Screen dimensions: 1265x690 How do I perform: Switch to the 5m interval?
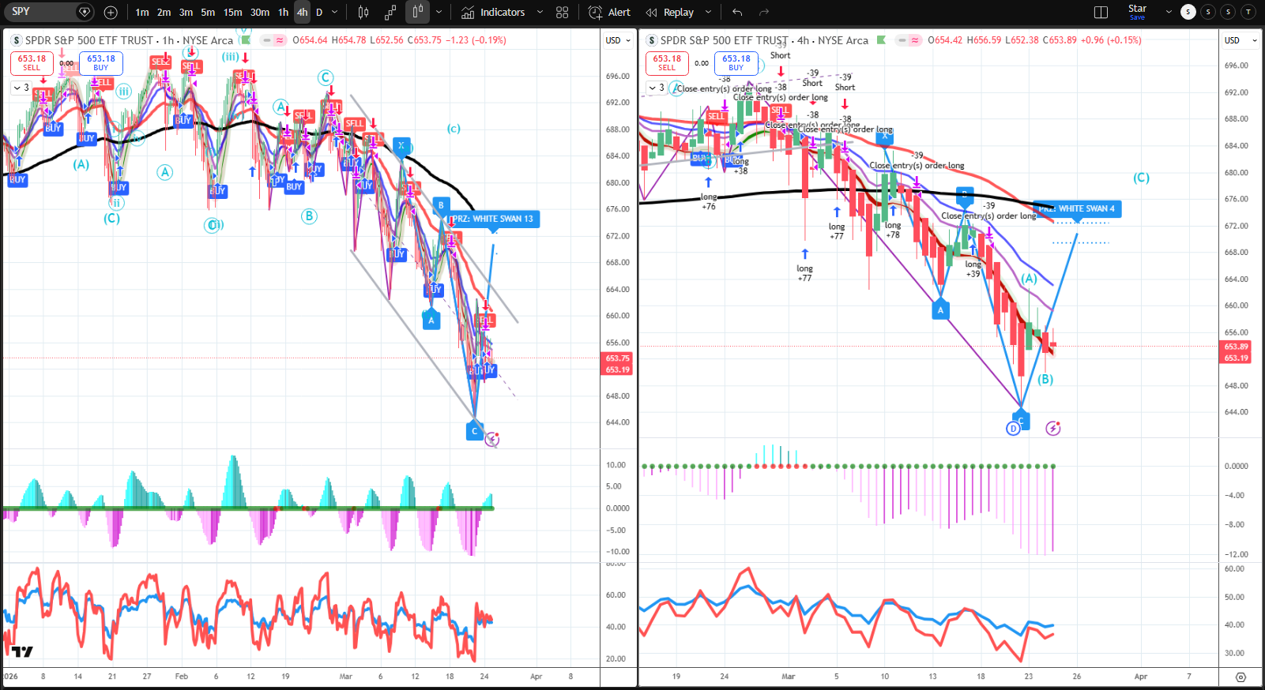pyautogui.click(x=208, y=12)
